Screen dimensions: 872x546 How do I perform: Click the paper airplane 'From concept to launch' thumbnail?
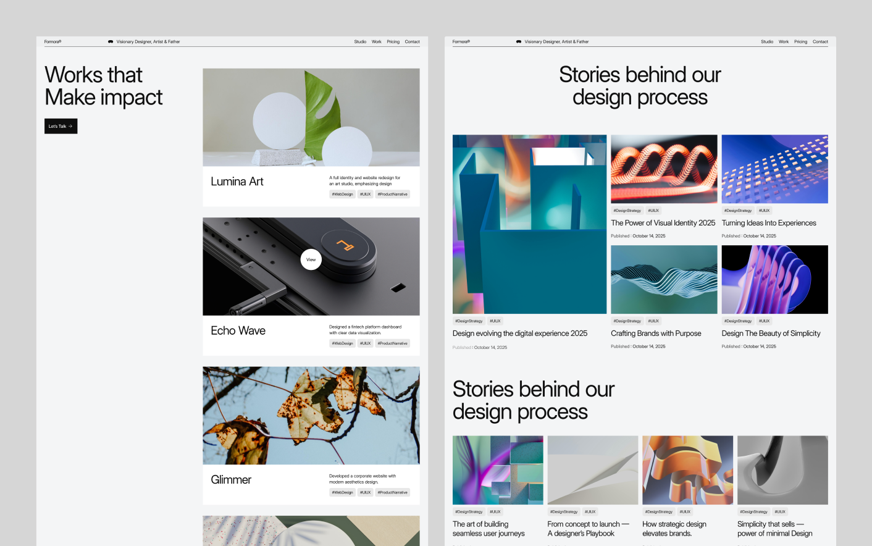point(592,470)
